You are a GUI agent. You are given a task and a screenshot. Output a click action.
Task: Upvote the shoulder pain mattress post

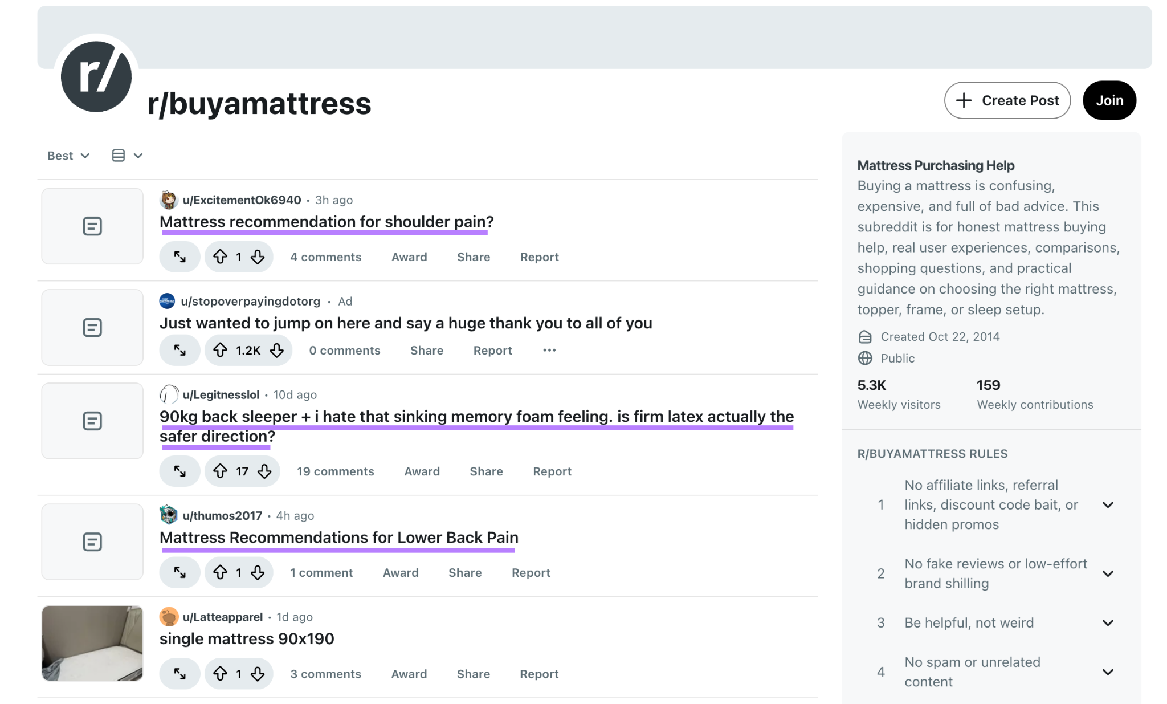point(220,257)
